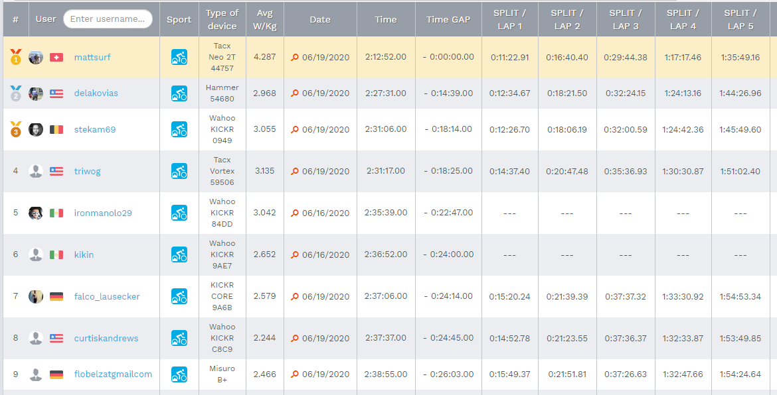Open delakovias's user profile link
777x395 pixels.
click(96, 93)
